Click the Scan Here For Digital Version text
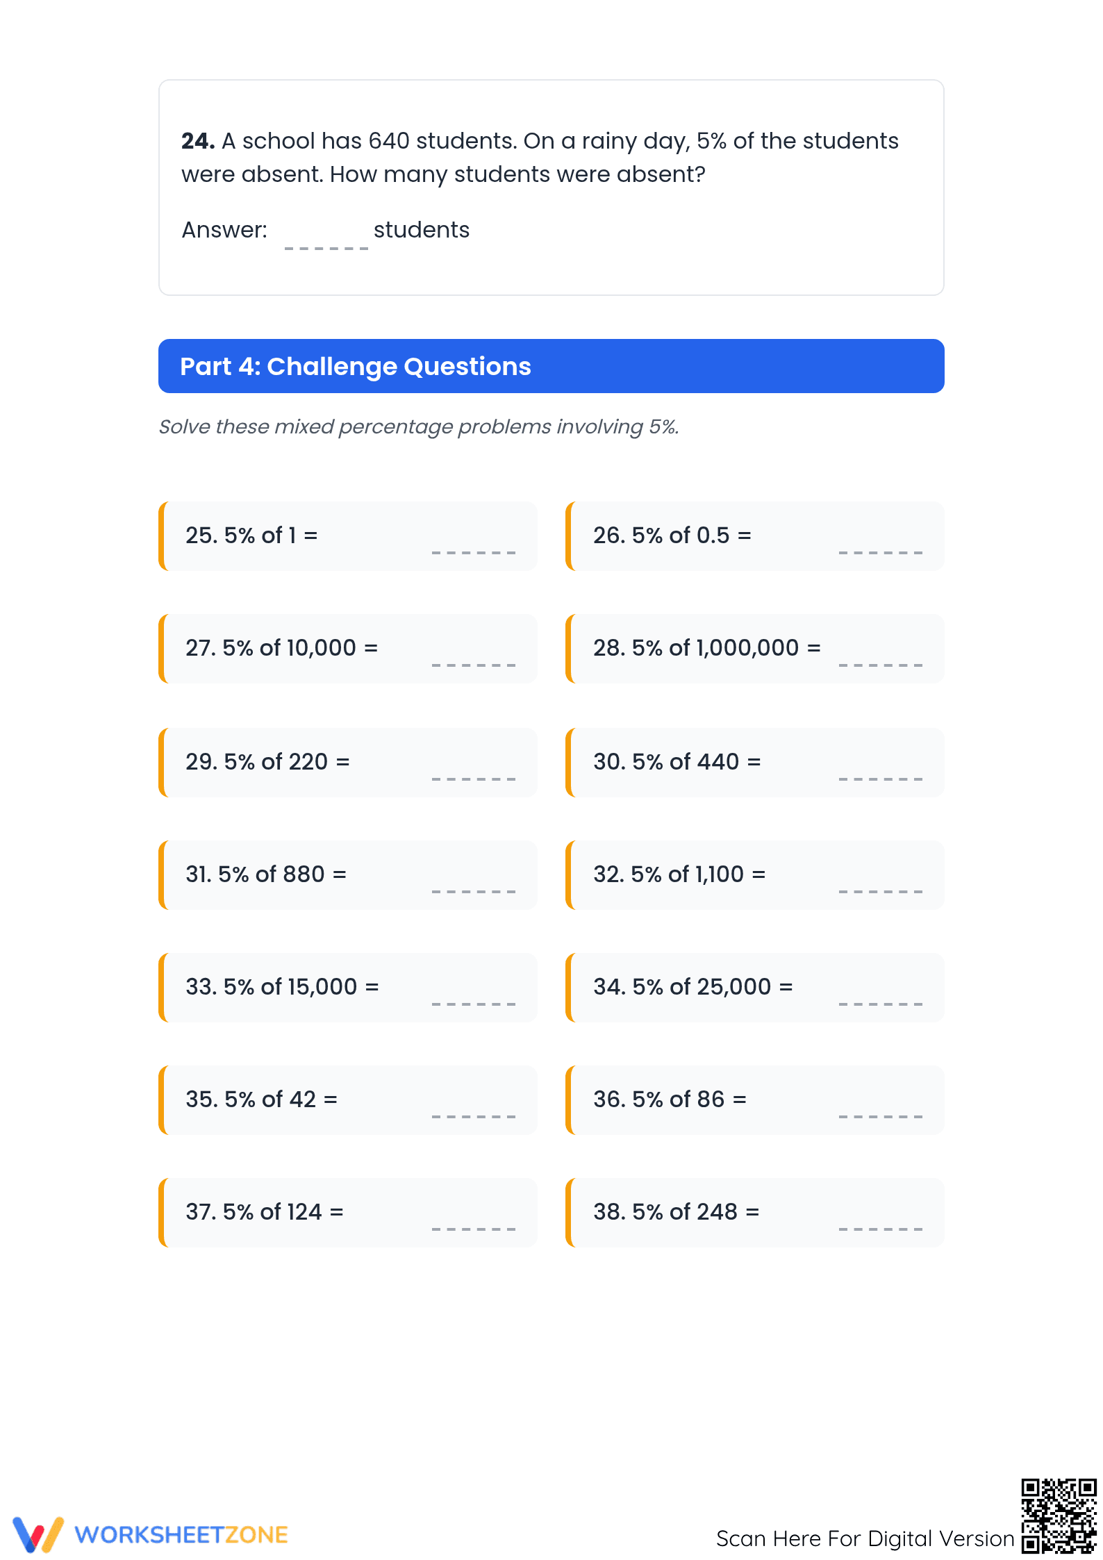 865,1538
